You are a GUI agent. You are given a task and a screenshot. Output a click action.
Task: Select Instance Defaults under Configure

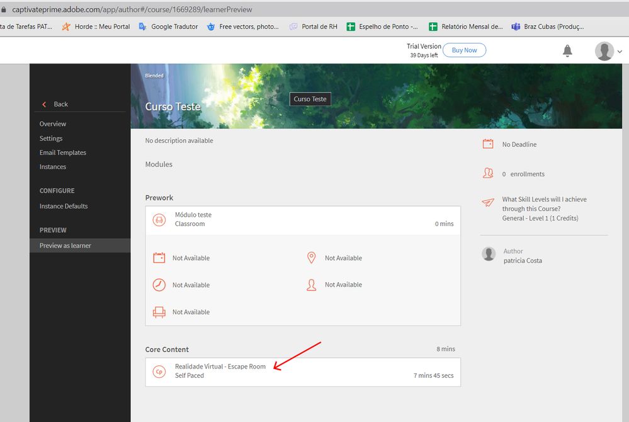pos(64,206)
